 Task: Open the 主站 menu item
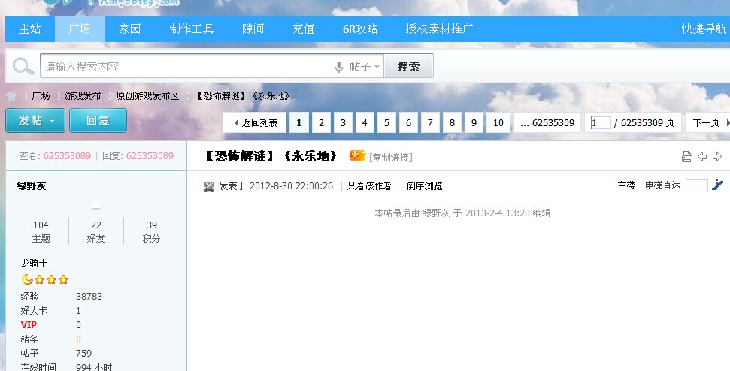point(30,29)
